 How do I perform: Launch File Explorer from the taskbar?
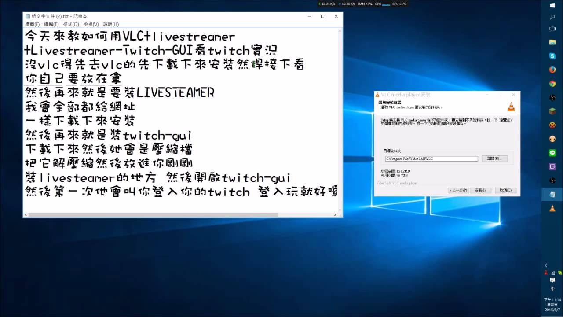552,42
